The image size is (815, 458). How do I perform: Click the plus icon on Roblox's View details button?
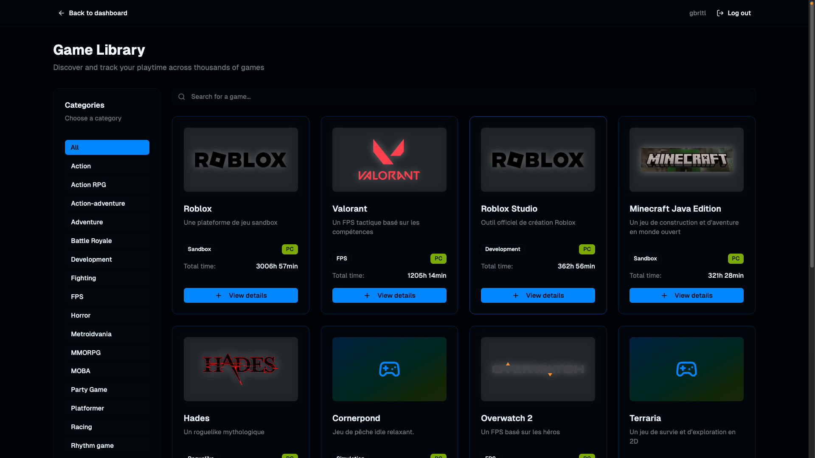click(219, 295)
